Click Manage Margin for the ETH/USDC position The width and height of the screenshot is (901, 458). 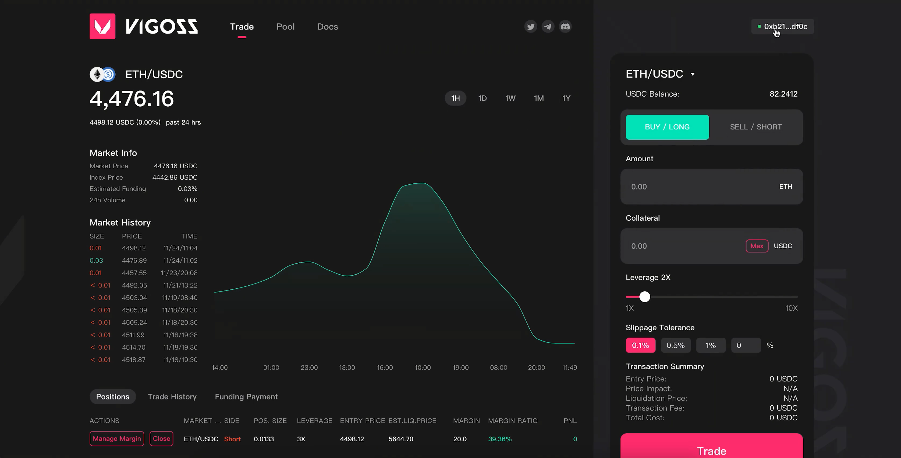(x=117, y=438)
